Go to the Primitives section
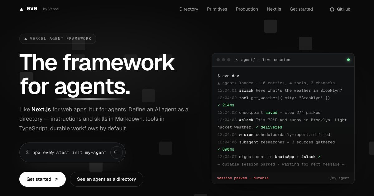The width and height of the screenshot is (374, 196). (217, 9)
